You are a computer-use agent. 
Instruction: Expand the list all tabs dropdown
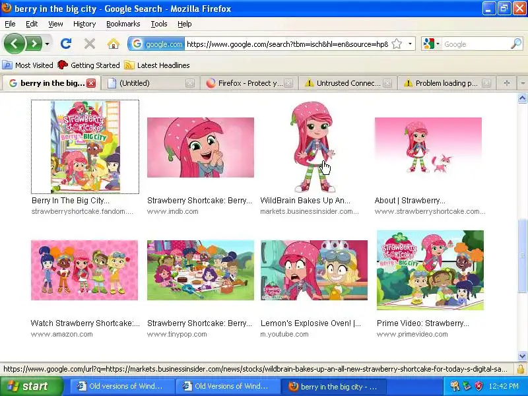coord(522,83)
